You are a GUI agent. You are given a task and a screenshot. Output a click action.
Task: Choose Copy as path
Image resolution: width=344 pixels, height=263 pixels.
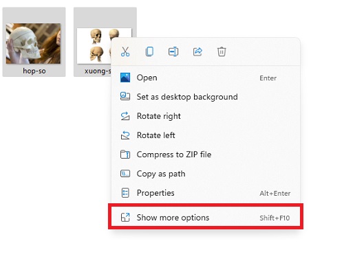206,174
